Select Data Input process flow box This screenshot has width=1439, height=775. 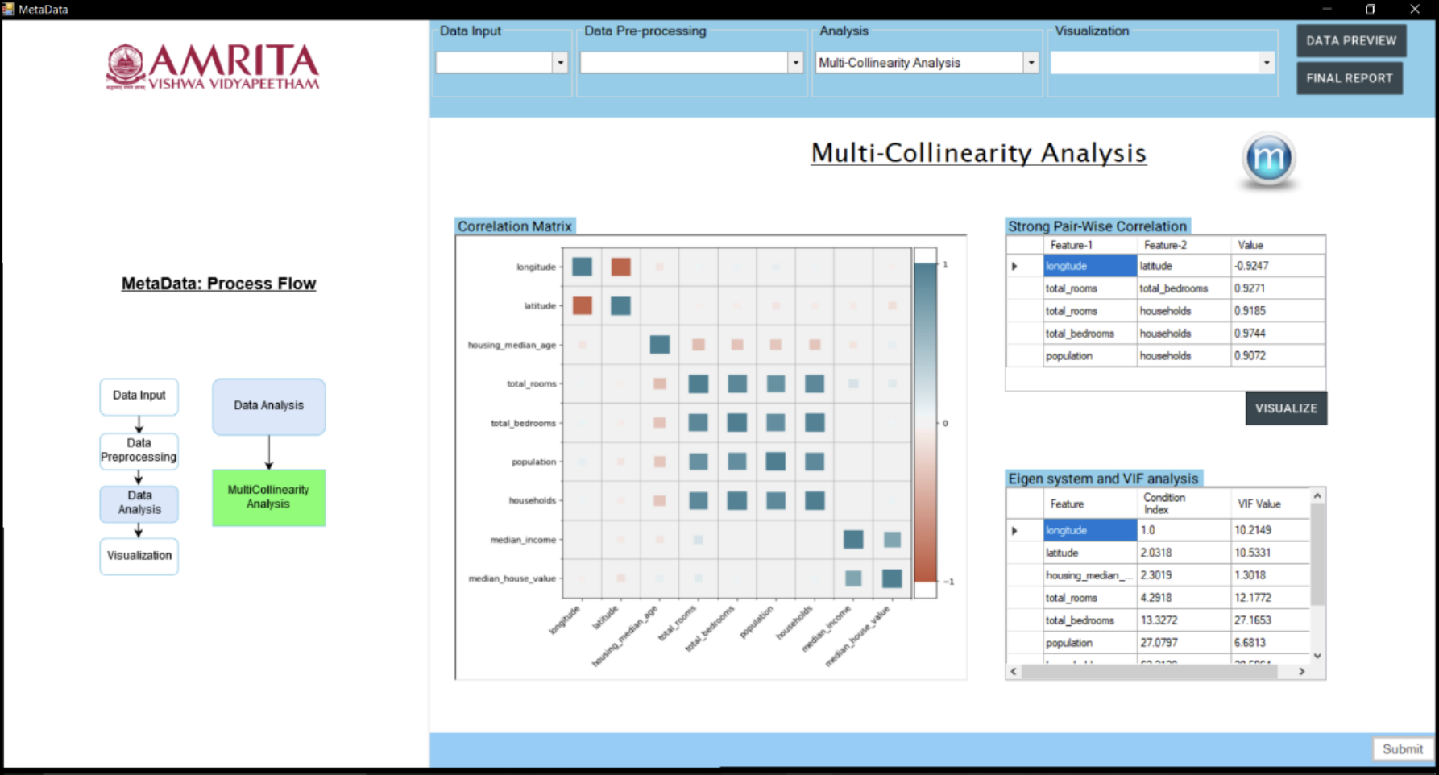(139, 396)
